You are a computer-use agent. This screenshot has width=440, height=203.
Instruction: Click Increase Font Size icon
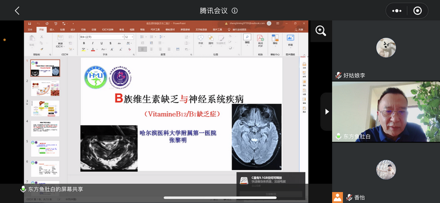(112, 49)
